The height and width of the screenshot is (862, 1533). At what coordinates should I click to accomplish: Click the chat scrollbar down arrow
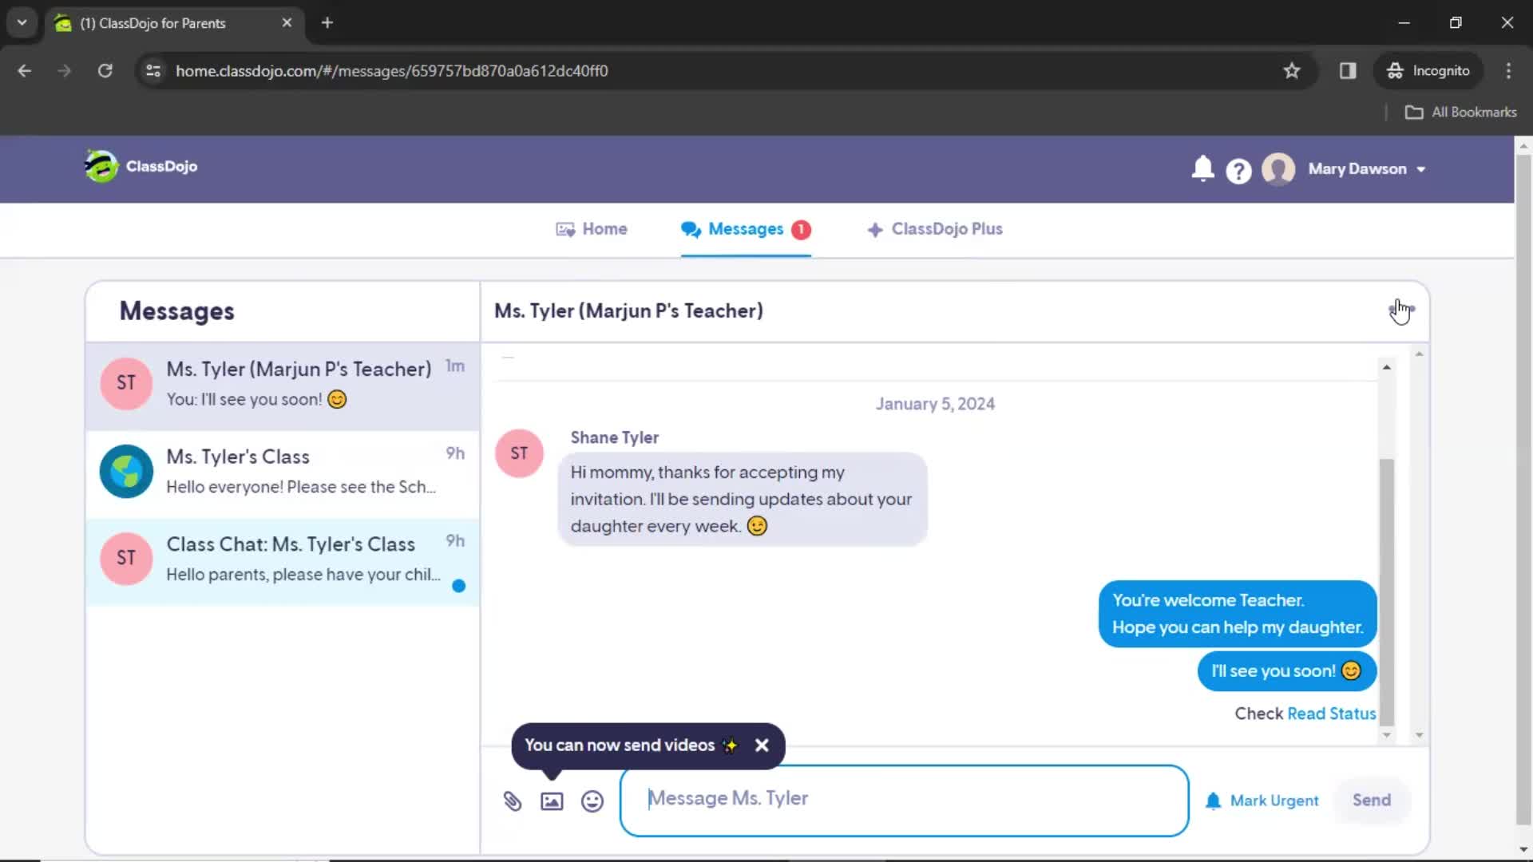1386,735
